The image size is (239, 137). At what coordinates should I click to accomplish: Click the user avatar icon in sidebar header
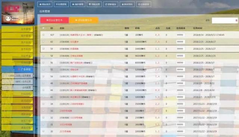point(8,18)
